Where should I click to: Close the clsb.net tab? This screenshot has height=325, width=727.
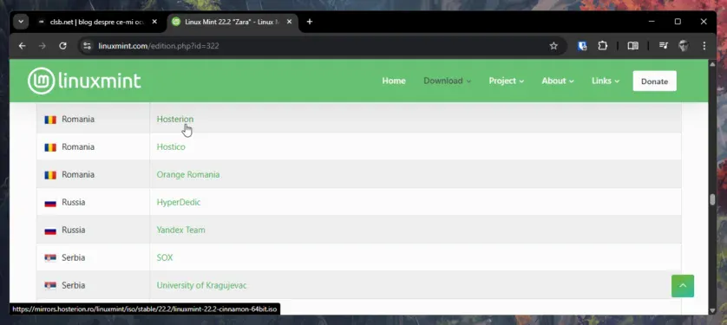click(x=154, y=22)
